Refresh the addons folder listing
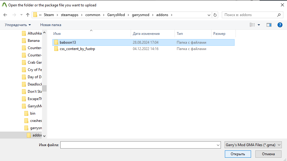The image size is (287, 161). [215, 15]
